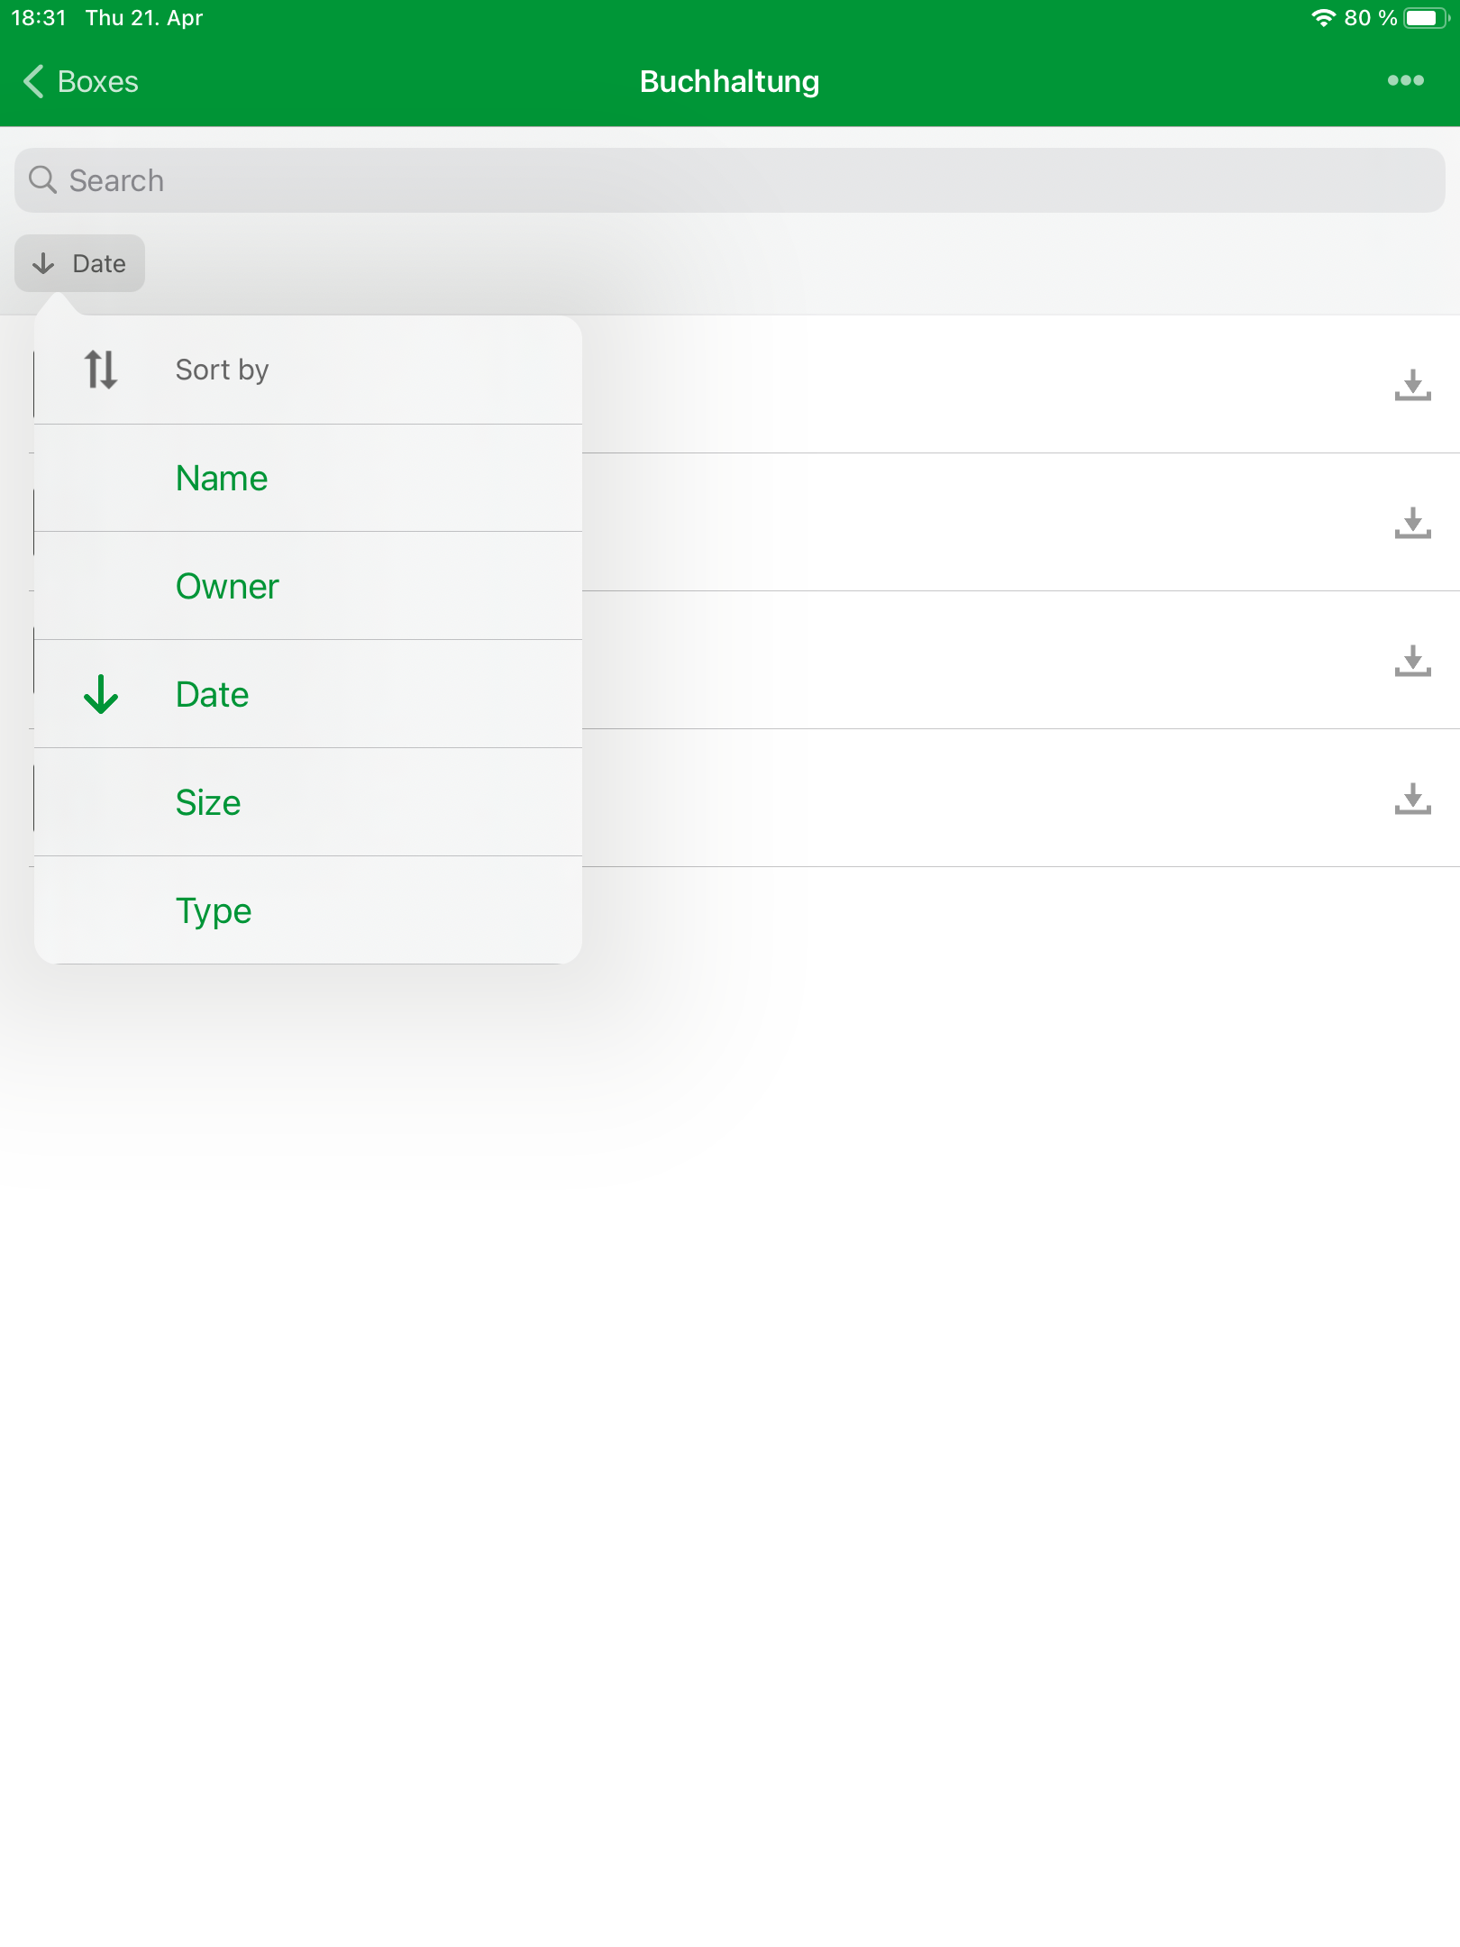Tap the sort direction arrows icon
This screenshot has height=1947, width=1460.
(x=100, y=370)
